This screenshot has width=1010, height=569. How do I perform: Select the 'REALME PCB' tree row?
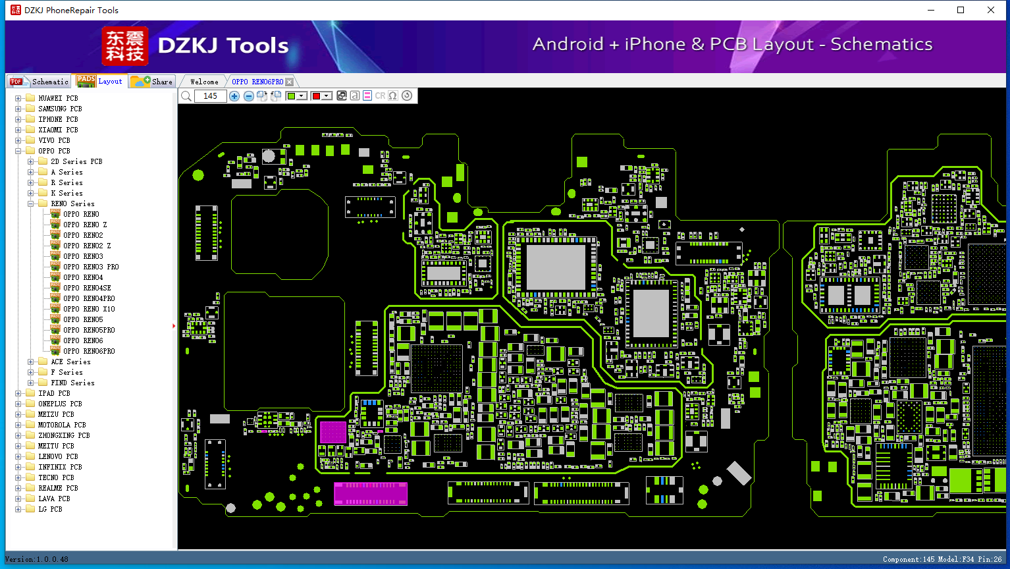[x=58, y=488]
